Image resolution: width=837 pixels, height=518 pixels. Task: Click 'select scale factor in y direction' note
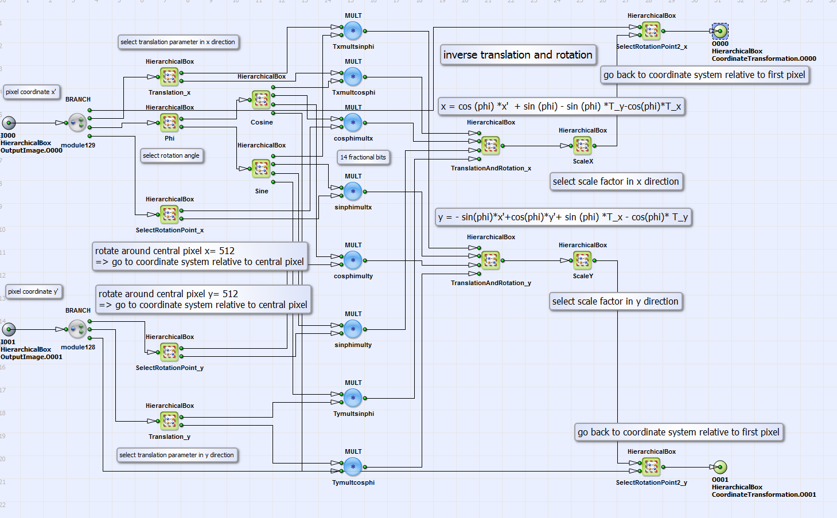tap(616, 301)
